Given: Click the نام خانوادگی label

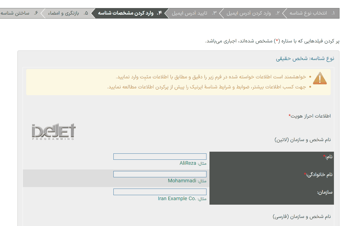Looking at the screenshot, I should click(318, 175).
